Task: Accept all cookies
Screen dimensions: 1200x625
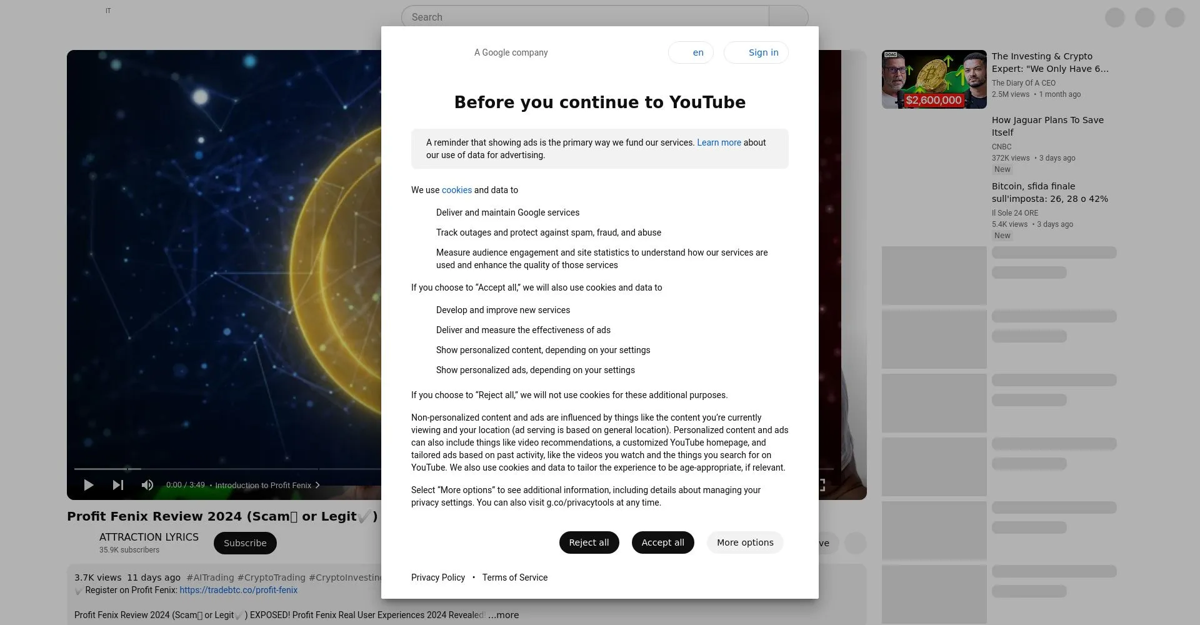Action: coord(663,542)
